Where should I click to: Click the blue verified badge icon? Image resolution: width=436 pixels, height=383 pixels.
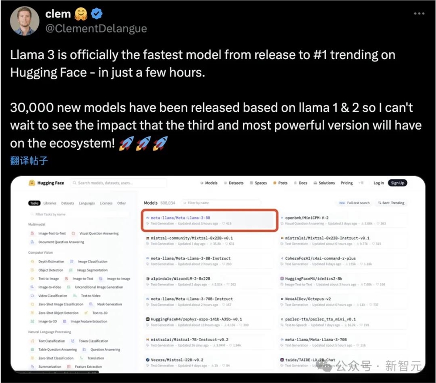tap(97, 13)
